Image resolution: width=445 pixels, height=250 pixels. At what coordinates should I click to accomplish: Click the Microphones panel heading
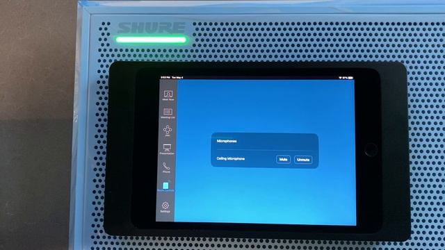tap(227, 141)
